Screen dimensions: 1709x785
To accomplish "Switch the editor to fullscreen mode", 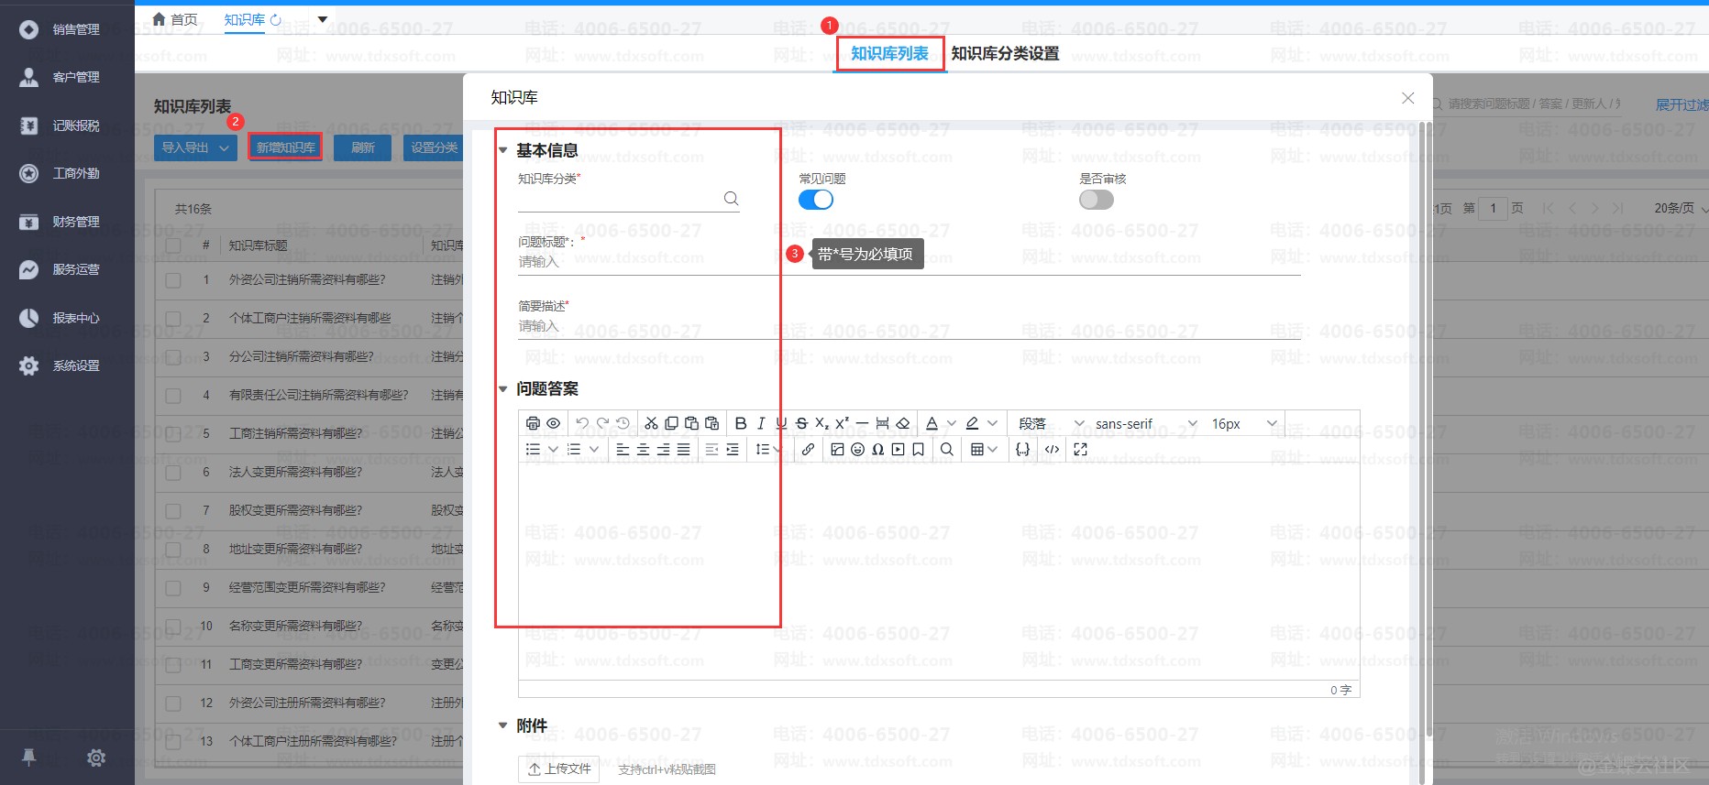I will click(1080, 449).
